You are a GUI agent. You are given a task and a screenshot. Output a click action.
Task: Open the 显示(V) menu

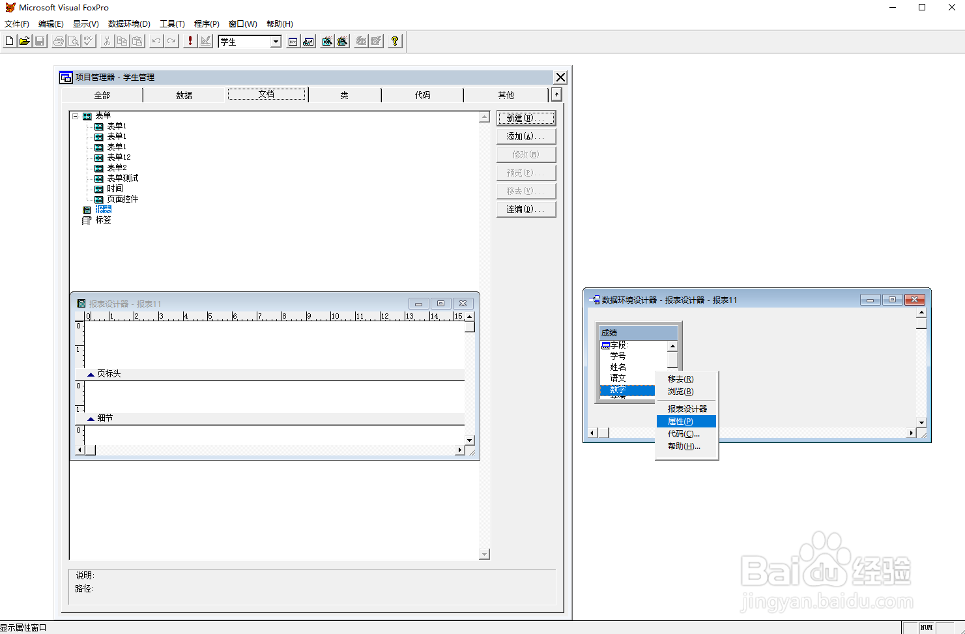[86, 23]
